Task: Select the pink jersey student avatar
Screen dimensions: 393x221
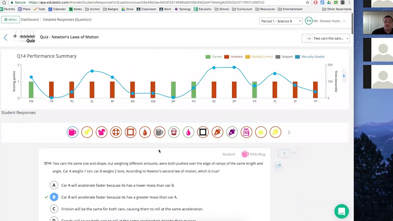Action: [246, 132]
